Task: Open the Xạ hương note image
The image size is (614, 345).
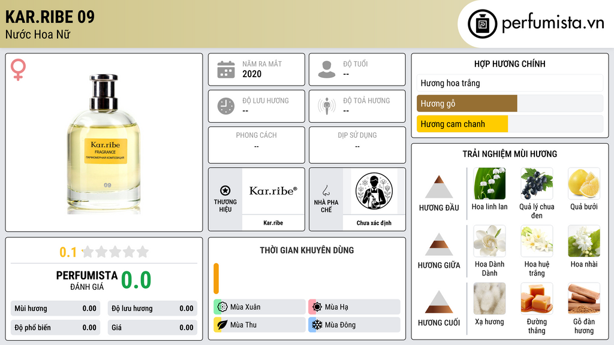Action: (489, 298)
